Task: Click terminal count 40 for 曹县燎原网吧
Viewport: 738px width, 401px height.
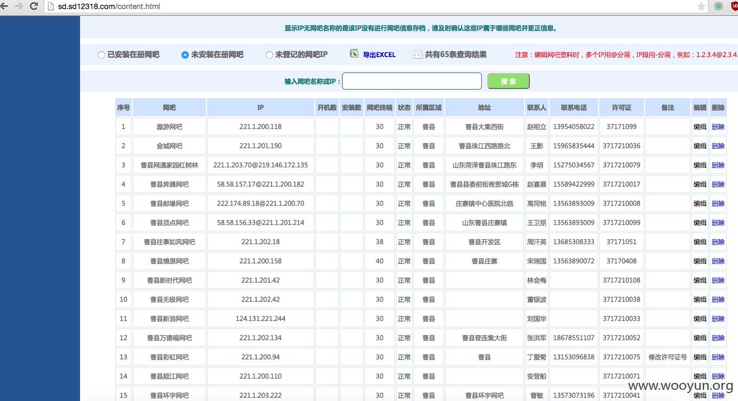Action: click(379, 261)
